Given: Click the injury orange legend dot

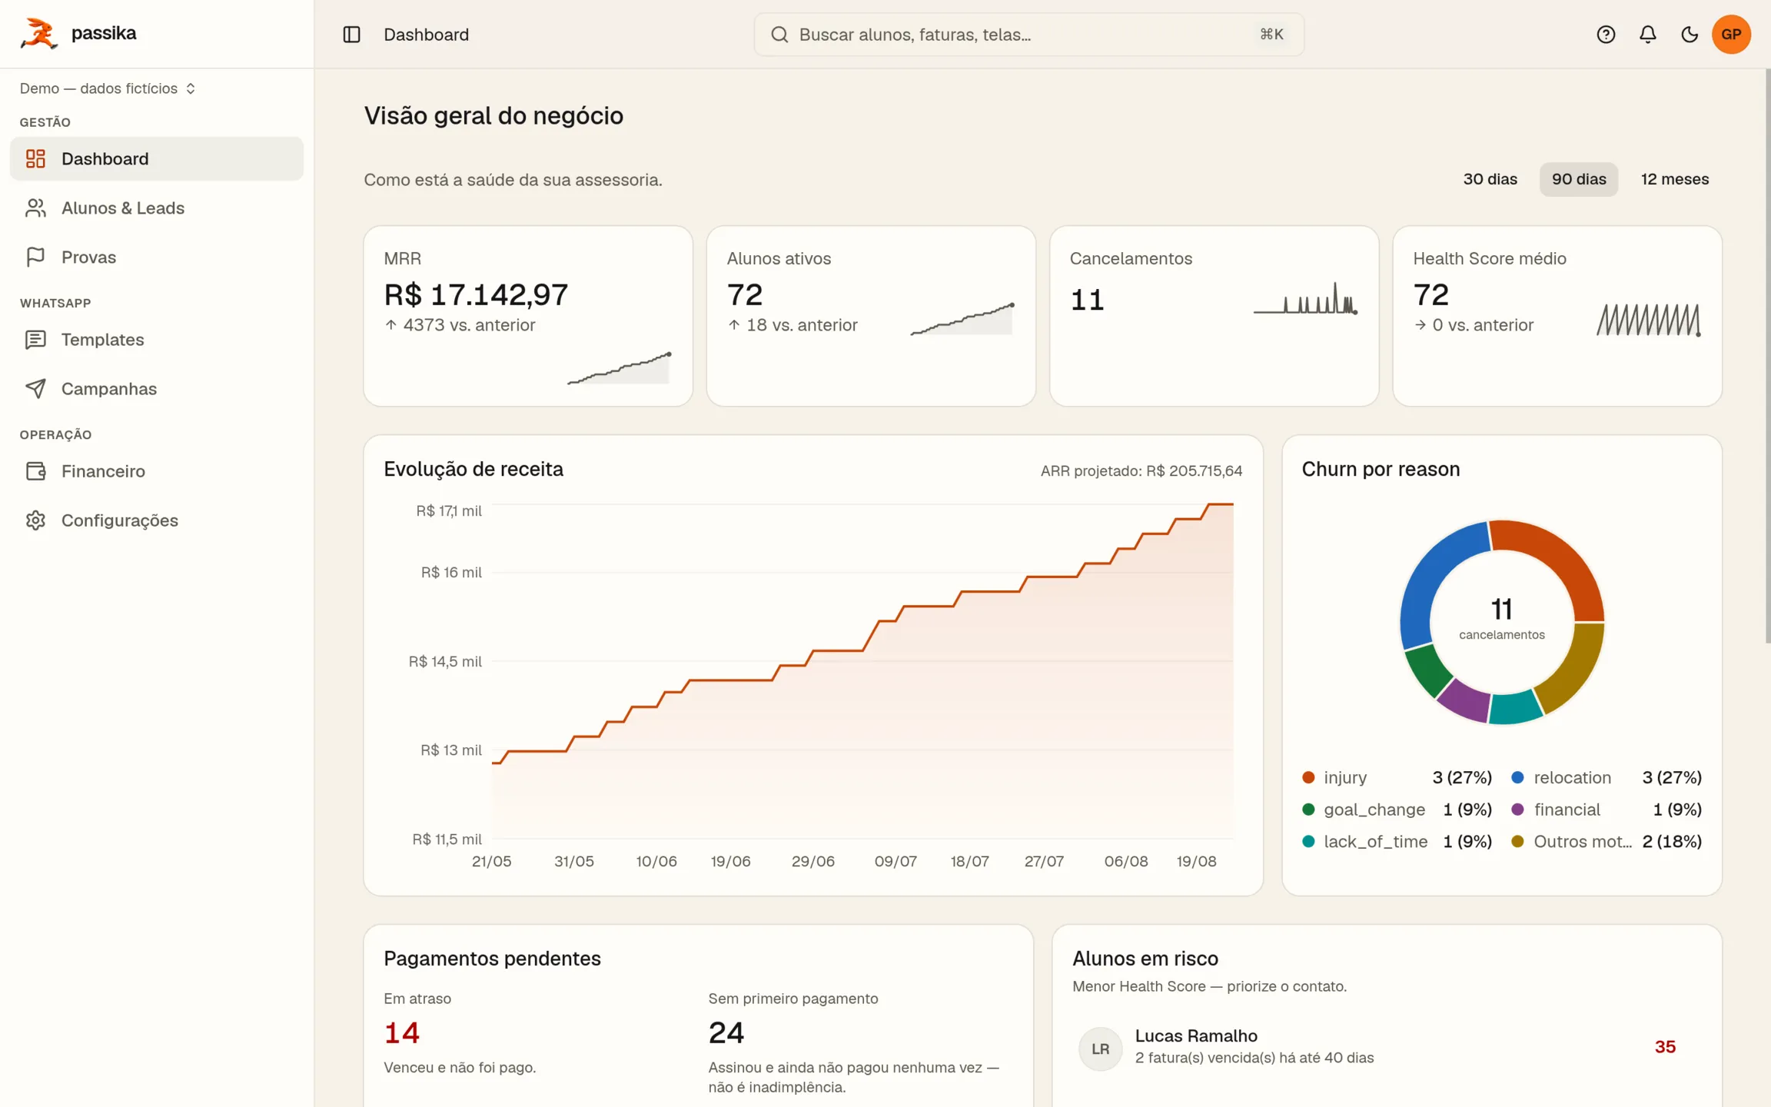Looking at the screenshot, I should point(1308,777).
